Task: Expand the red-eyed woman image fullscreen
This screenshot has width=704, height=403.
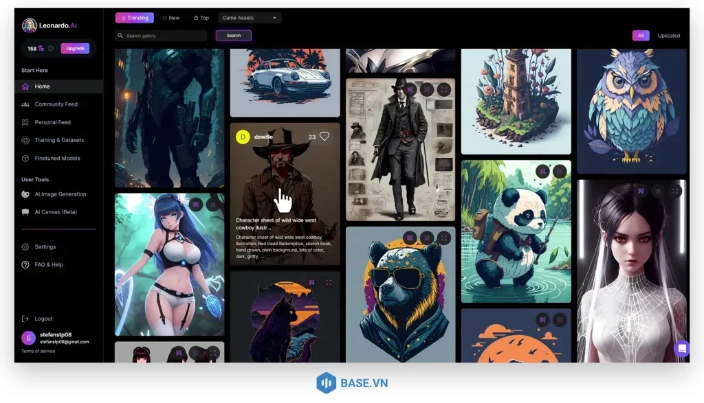Action: pos(675,191)
